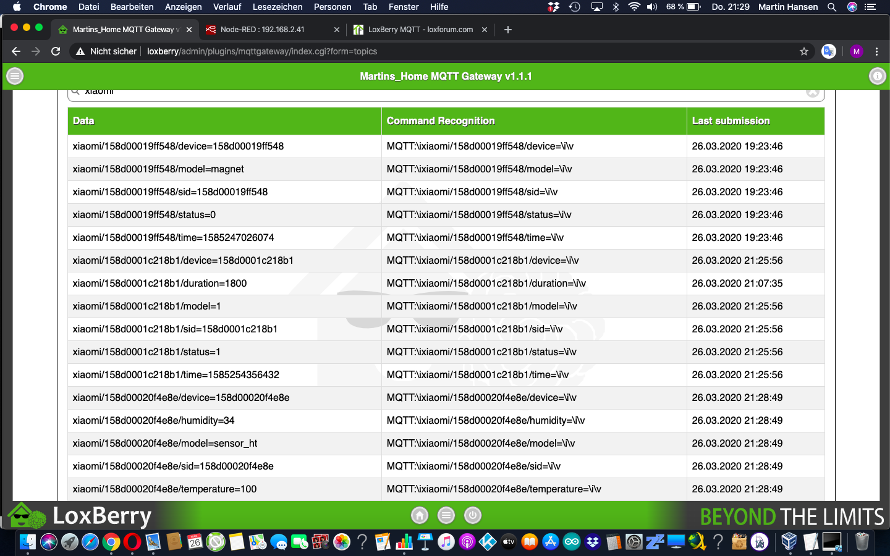This screenshot has width=890, height=556.
Task: Clear the xiaomi search filter text
Action: [812, 92]
